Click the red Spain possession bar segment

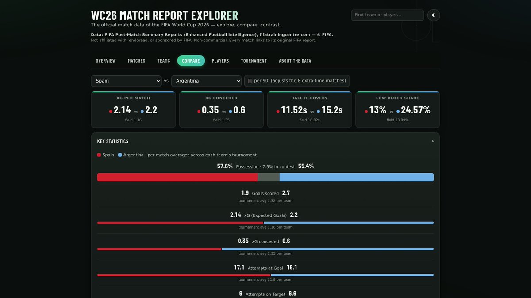click(x=177, y=177)
